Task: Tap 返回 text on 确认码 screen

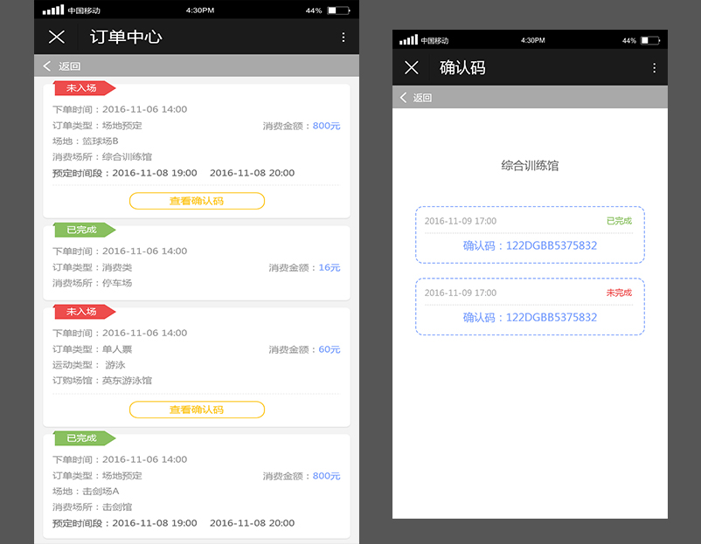Action: pyautogui.click(x=423, y=98)
